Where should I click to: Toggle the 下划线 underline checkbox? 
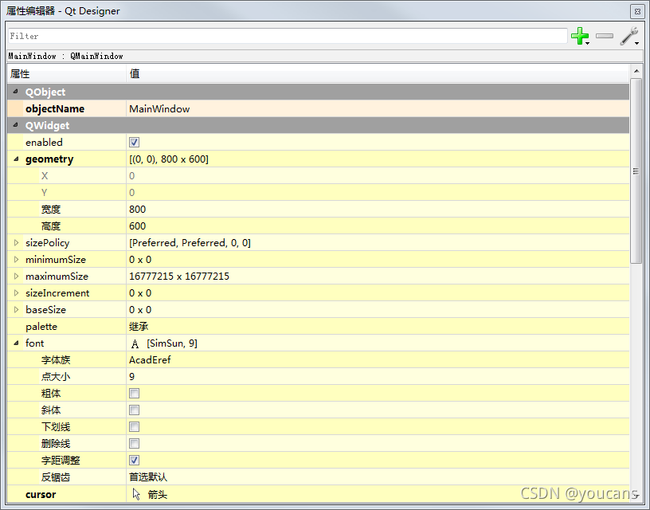135,426
